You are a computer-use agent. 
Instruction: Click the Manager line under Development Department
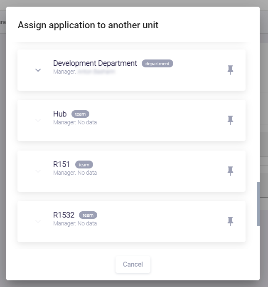pyautogui.click(x=84, y=72)
